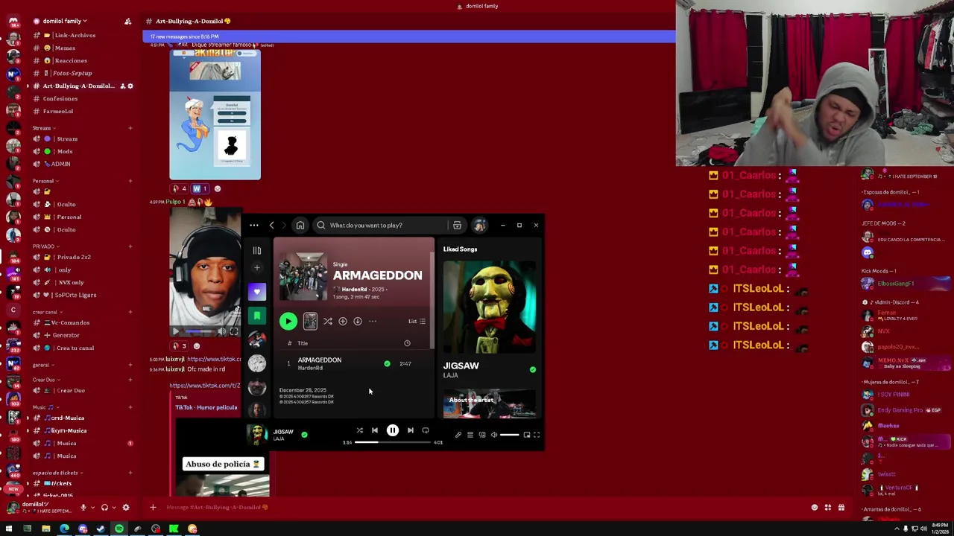
Task: Open Spotify Browse icon in search bar
Action: tap(457, 225)
